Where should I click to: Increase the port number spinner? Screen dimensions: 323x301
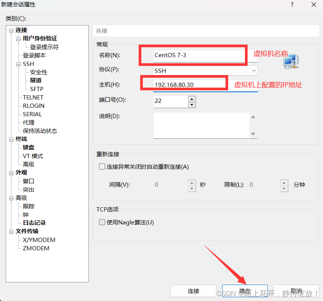192,99
